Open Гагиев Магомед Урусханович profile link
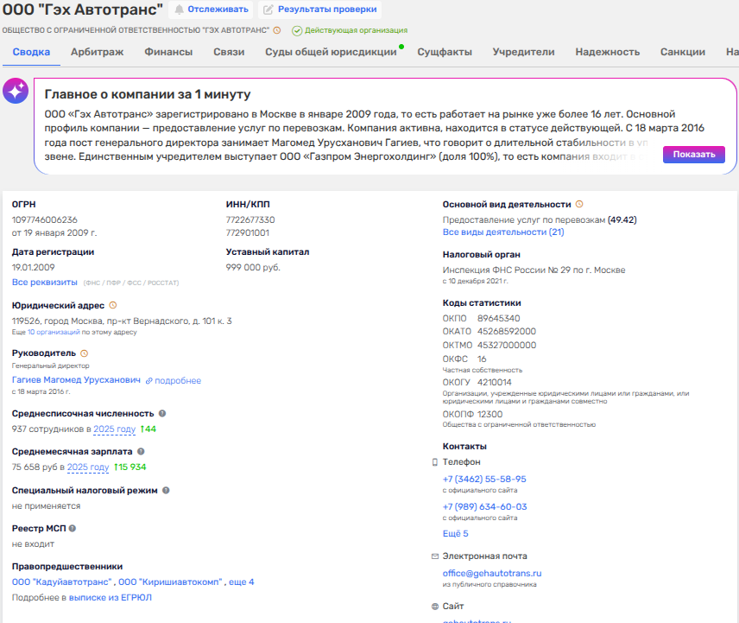Screen dimensions: 739x623 pyautogui.click(x=76, y=379)
